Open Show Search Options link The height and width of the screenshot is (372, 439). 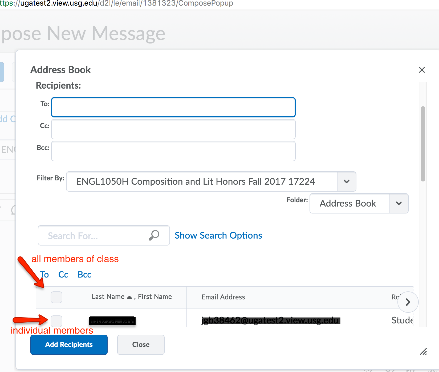pos(218,235)
